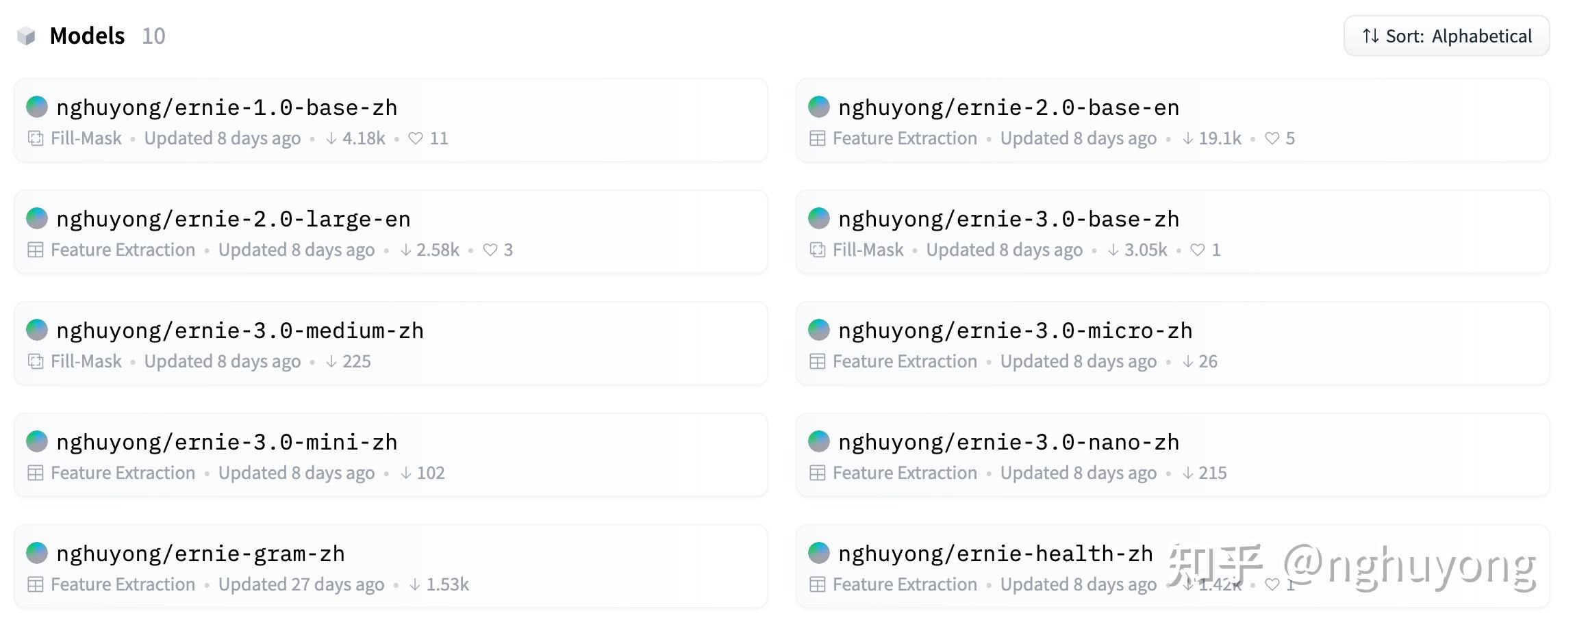Viewport: 1575px width, 635px height.
Task: Click the Fill-Mask icon under ernie-1.0-base-zh
Action: tap(36, 138)
